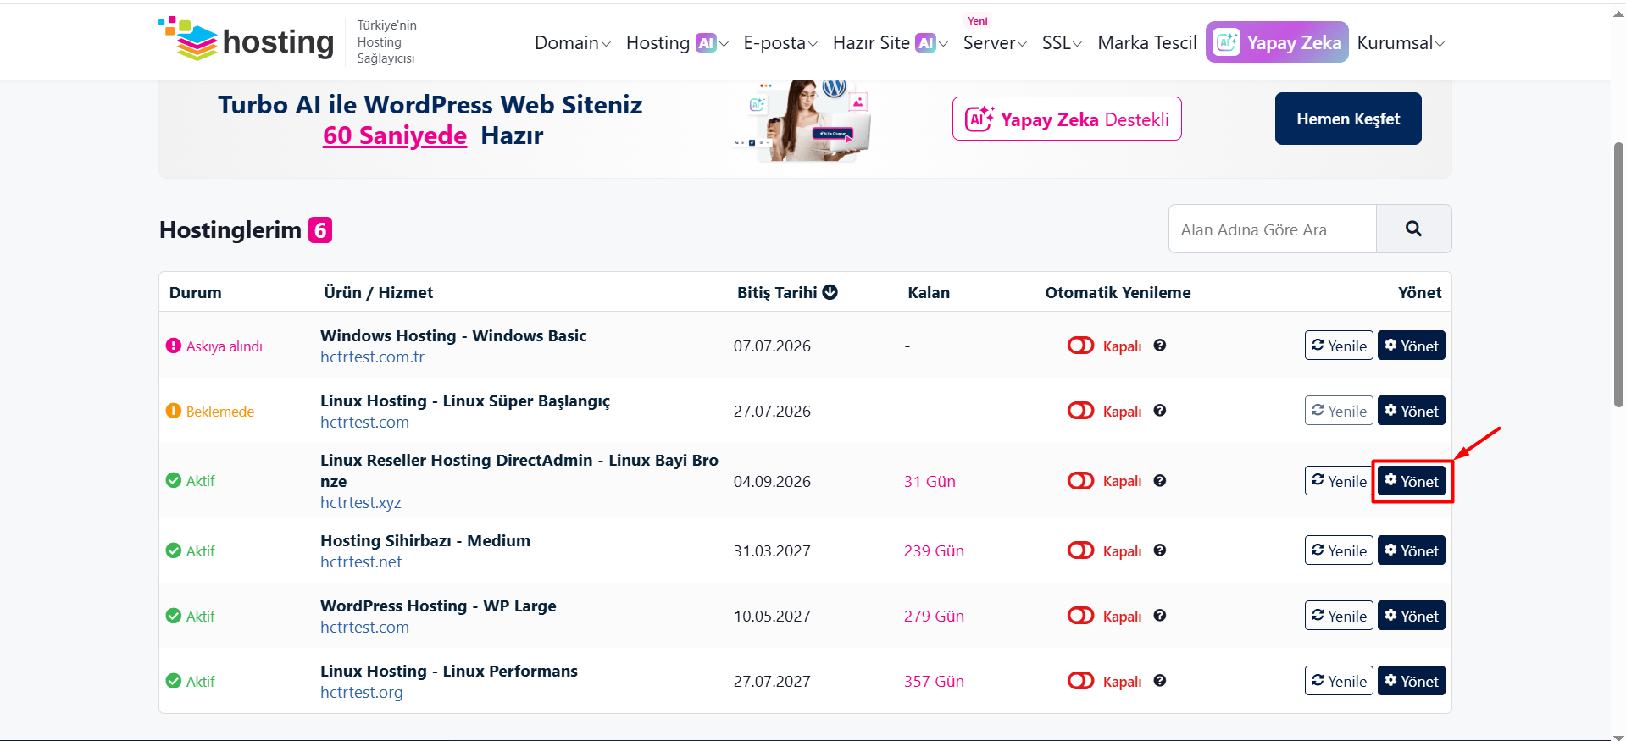The height and width of the screenshot is (741, 1626).
Task: Toggle auto-renewal for Linux Performans hctrtest.org
Action: pos(1081,681)
